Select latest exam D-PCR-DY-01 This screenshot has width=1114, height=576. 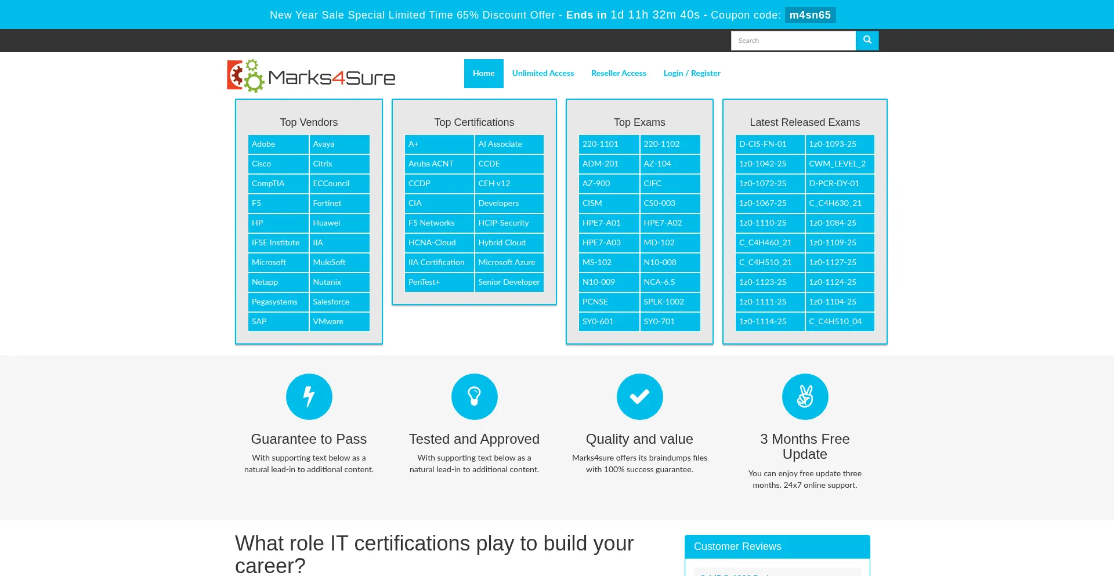(x=840, y=183)
